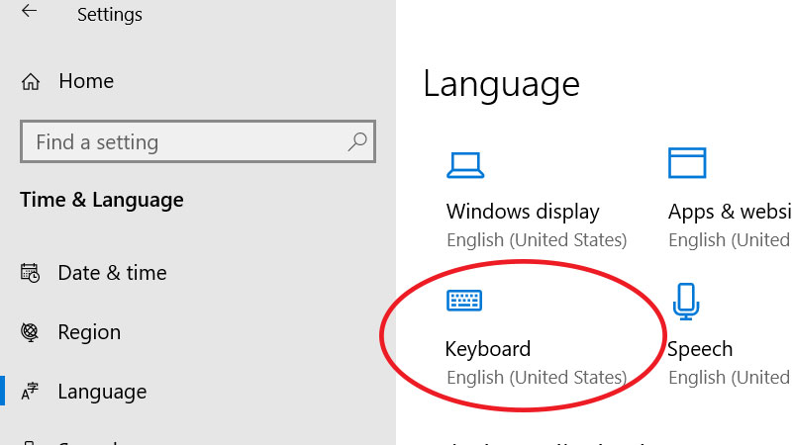Click the Keyboard icon

464,301
